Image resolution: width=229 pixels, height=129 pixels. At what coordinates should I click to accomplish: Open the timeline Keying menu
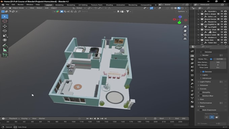point(26,119)
